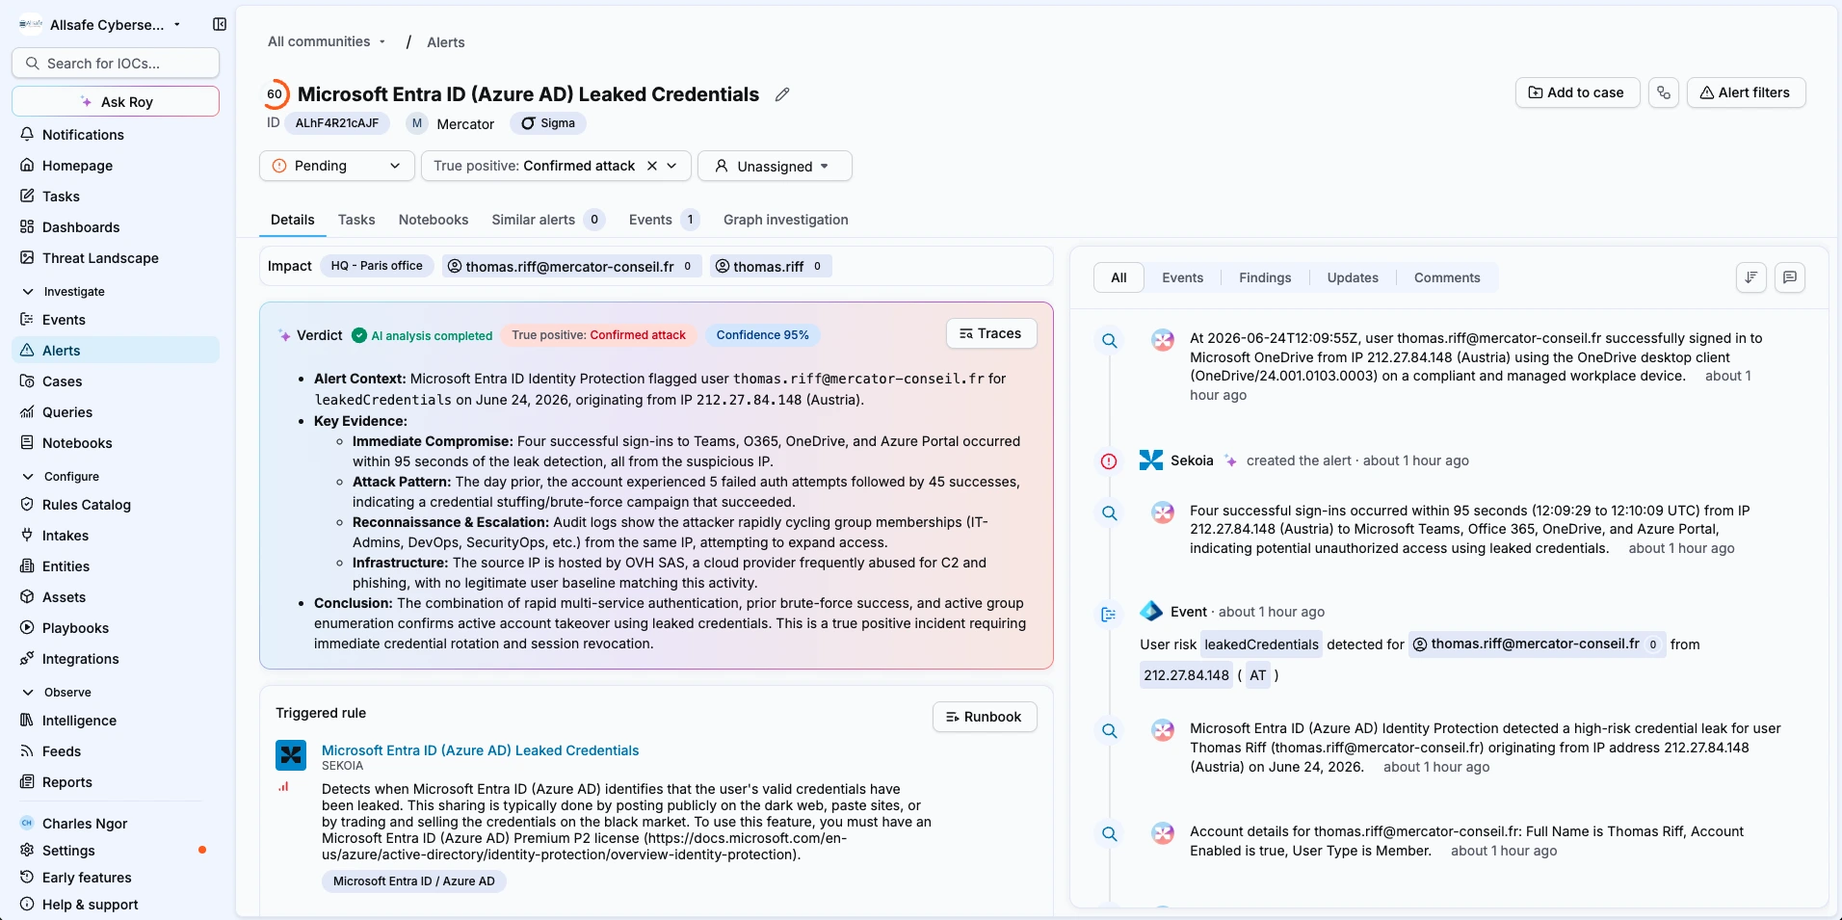Open the Graph investigation tab

click(786, 220)
